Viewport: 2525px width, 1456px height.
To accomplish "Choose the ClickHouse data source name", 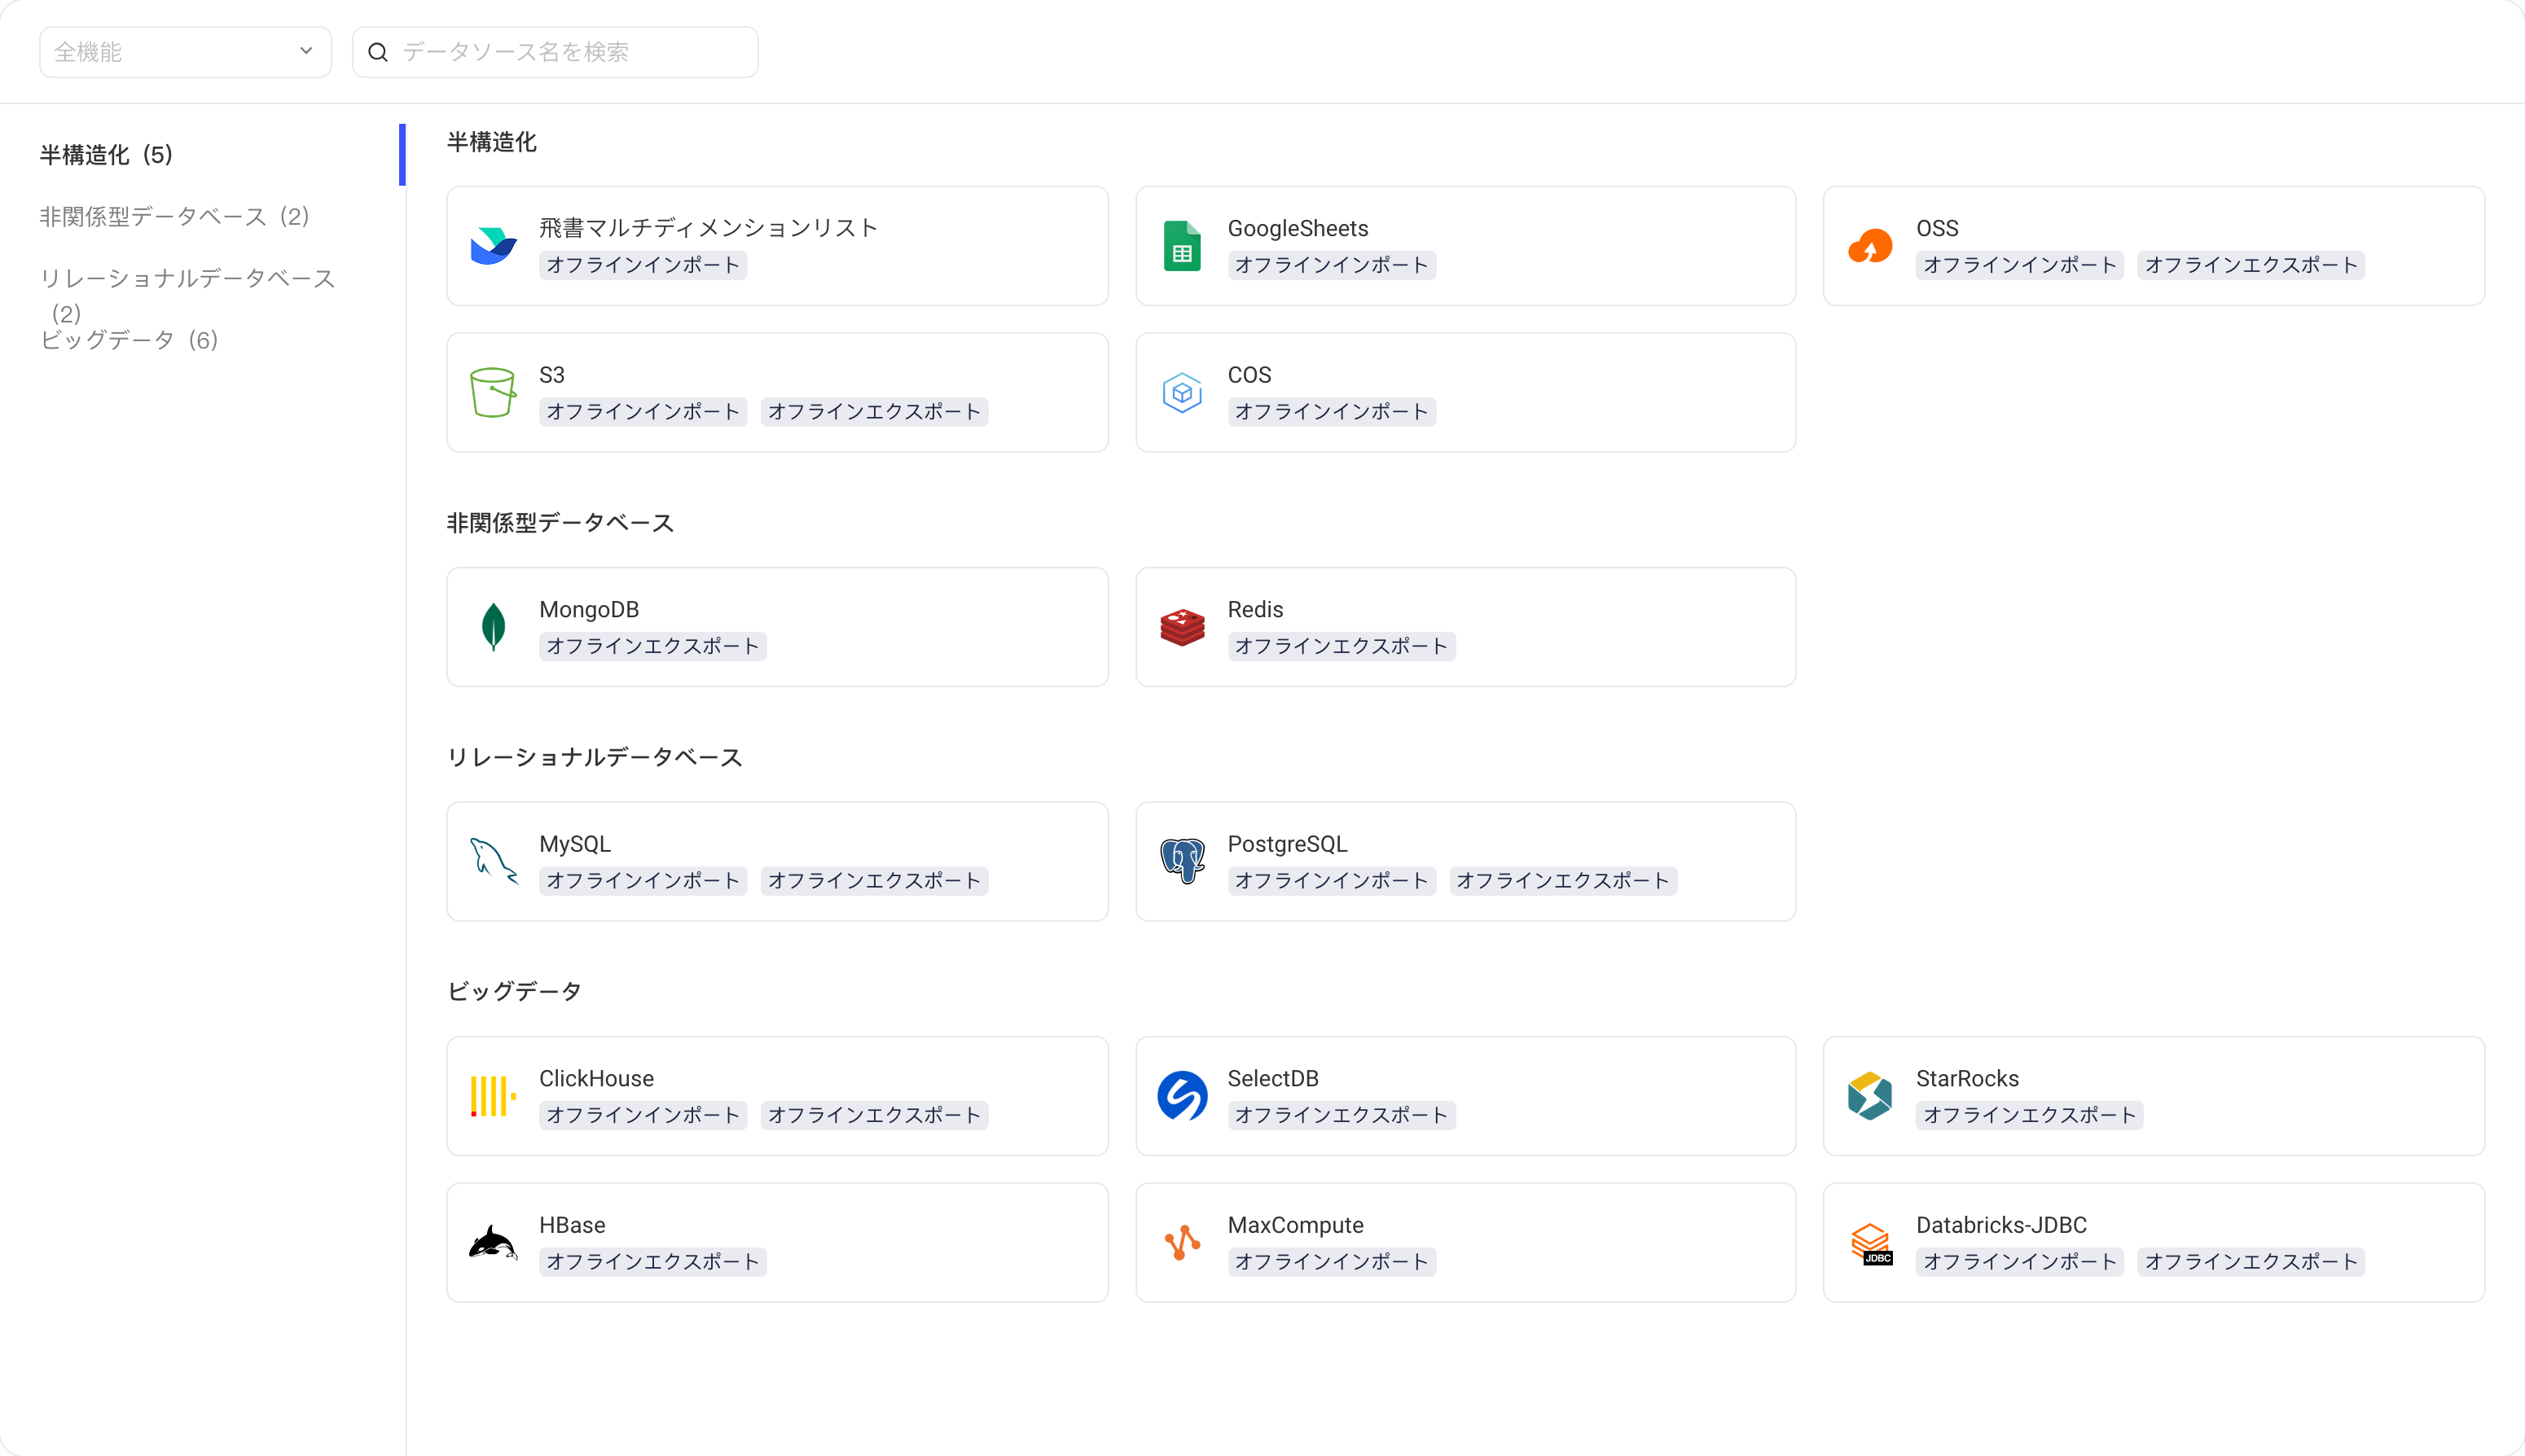I will (x=596, y=1078).
